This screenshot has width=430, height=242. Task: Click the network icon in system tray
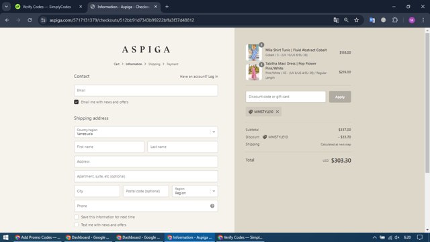[390, 237]
